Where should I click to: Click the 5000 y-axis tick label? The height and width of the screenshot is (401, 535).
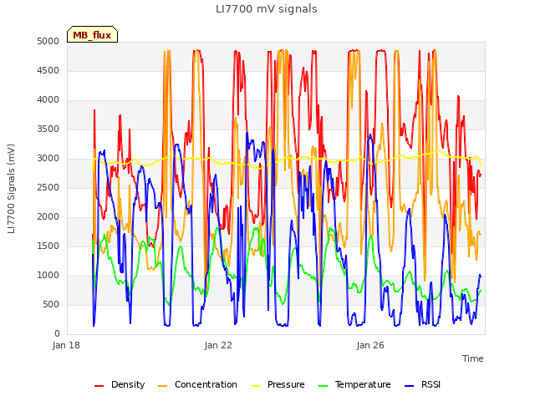48,41
